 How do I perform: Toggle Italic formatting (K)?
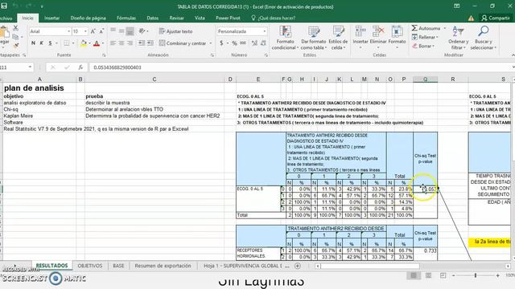pos(41,43)
